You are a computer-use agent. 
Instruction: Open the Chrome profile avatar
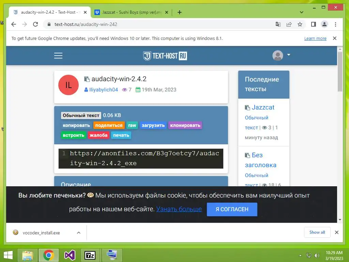[x=324, y=24]
